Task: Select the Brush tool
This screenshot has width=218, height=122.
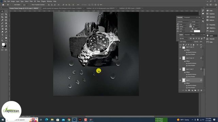Action: (x=2, y=23)
